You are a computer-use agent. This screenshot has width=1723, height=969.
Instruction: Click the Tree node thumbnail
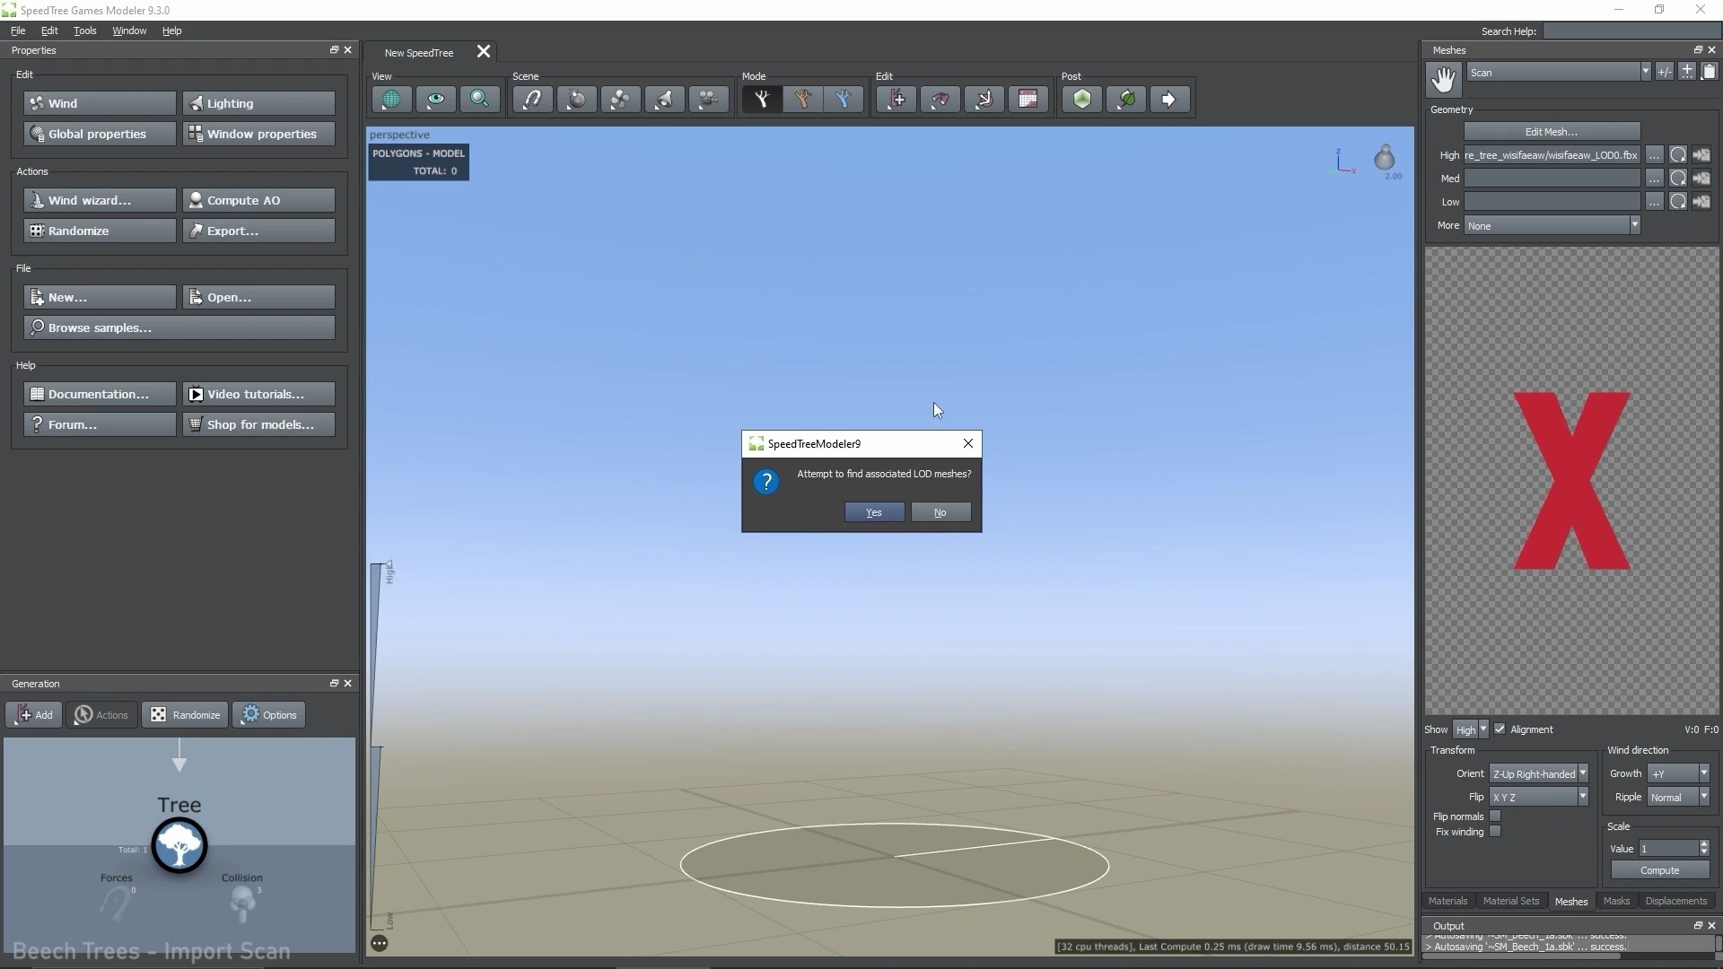coord(179,843)
